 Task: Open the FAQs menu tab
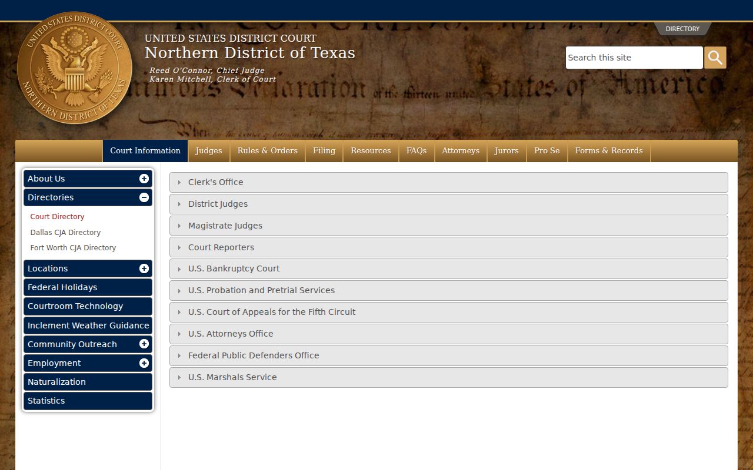click(x=417, y=151)
